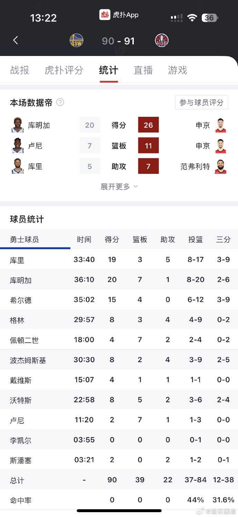The height and width of the screenshot is (517, 238).
Task: Open the 游戏 tab
Action: 177,70
